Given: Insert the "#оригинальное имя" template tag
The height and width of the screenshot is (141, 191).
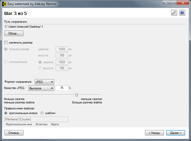Looking at the screenshot, I should 19,124.
